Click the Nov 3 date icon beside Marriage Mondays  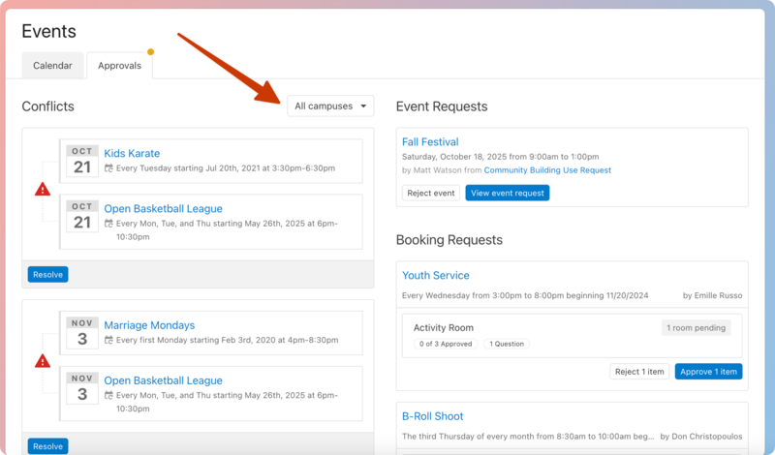pyautogui.click(x=82, y=333)
